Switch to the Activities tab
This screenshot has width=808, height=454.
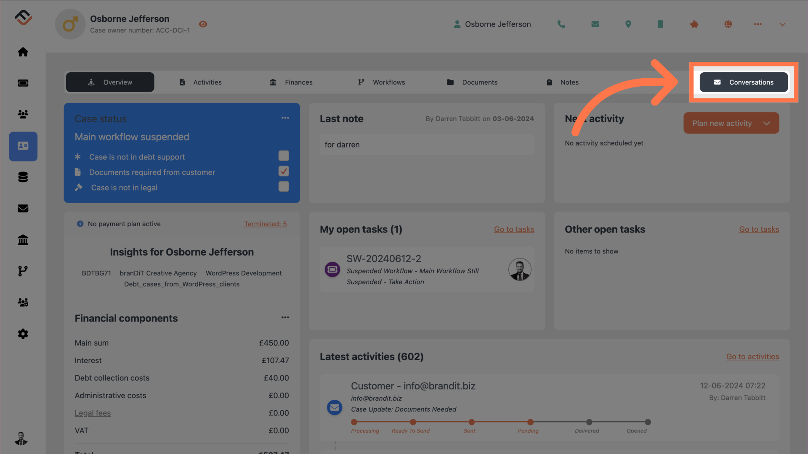click(207, 82)
